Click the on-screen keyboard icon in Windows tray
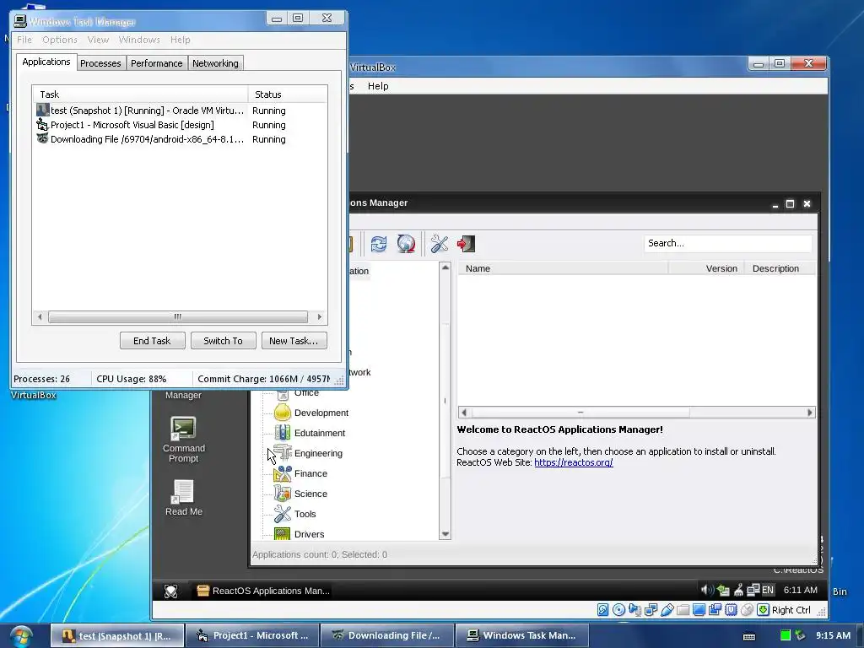This screenshot has height=648, width=864. pyautogui.click(x=749, y=636)
